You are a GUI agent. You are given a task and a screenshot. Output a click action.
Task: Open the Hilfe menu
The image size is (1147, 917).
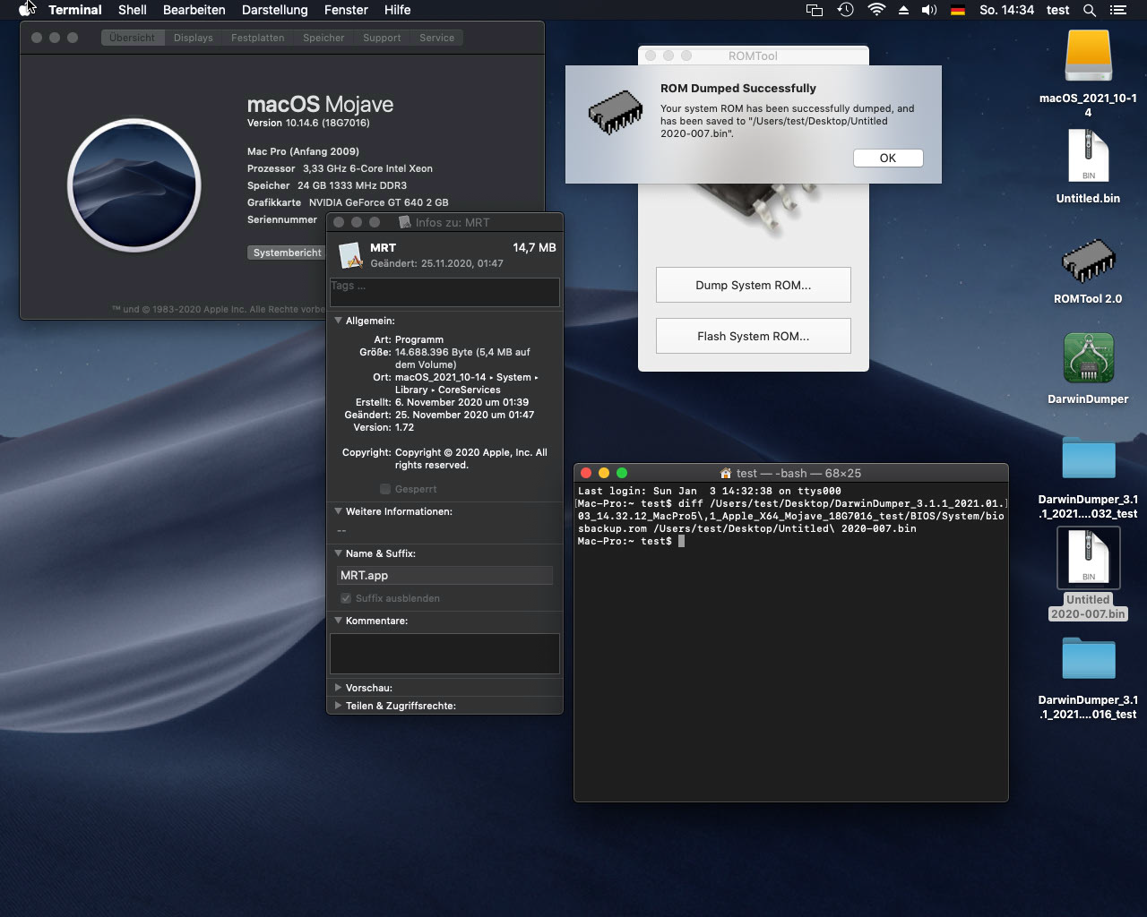[x=397, y=10]
